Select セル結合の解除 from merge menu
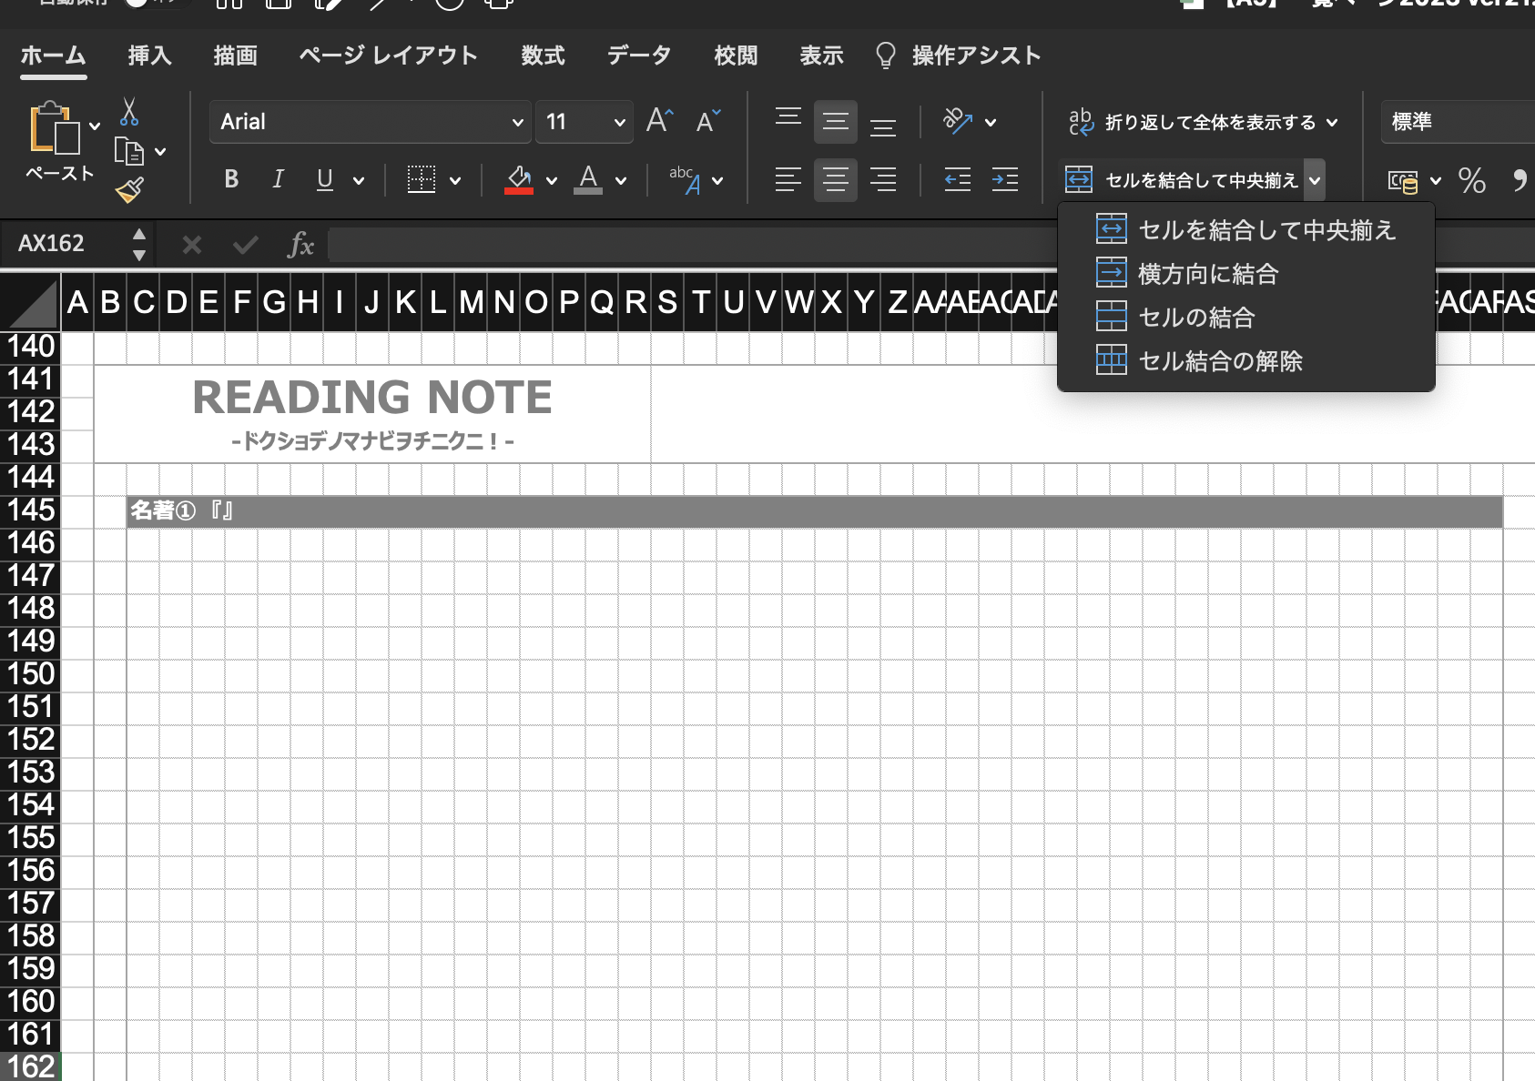The image size is (1535, 1081). [1220, 361]
